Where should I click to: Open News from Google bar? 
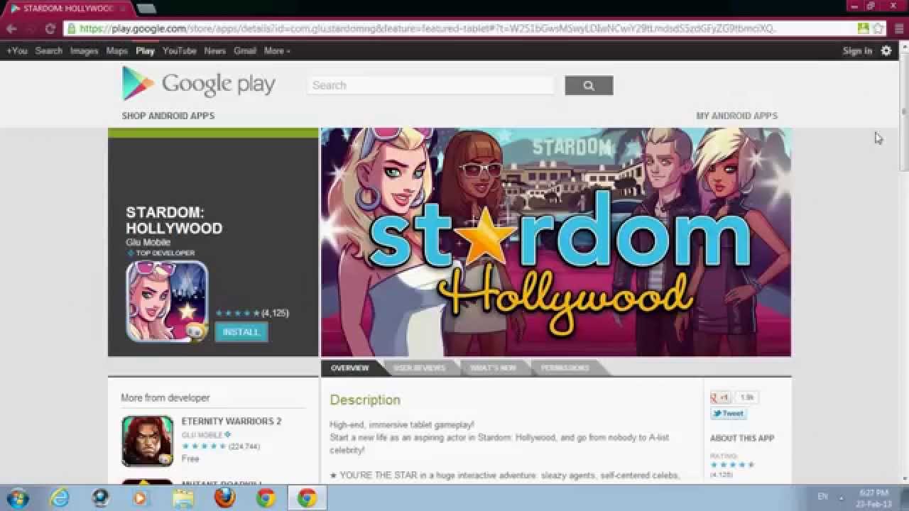pyautogui.click(x=214, y=50)
